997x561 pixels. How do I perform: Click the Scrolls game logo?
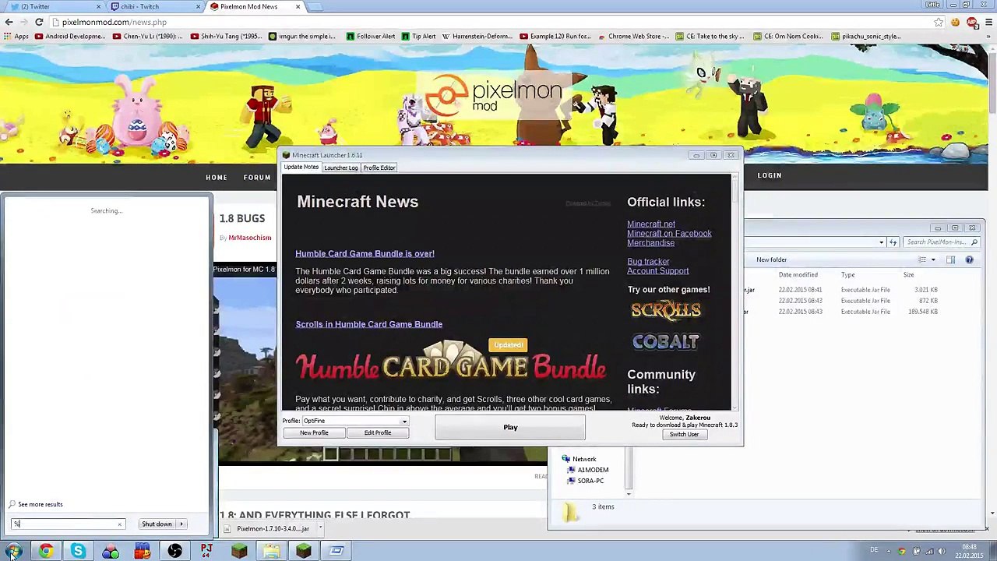[666, 310]
